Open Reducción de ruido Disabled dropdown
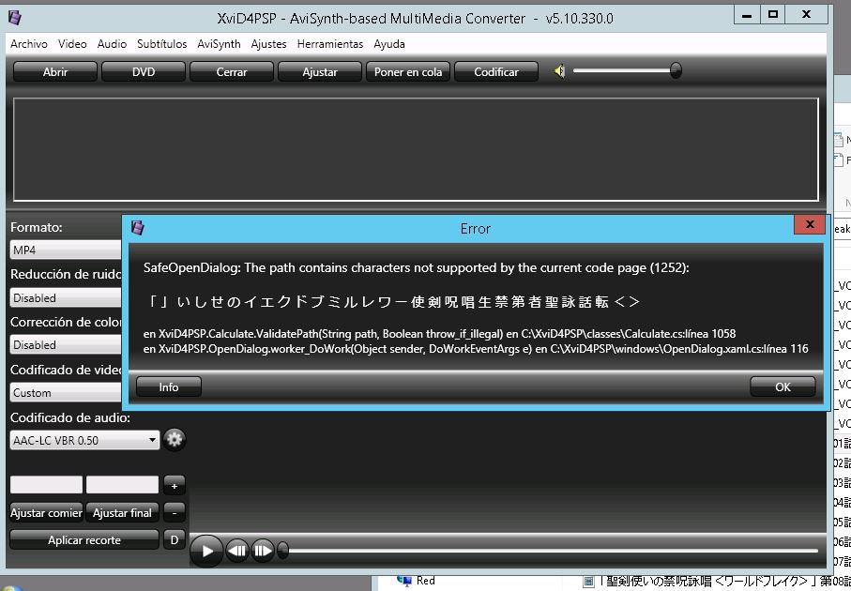The width and height of the screenshot is (851, 591). [x=66, y=298]
